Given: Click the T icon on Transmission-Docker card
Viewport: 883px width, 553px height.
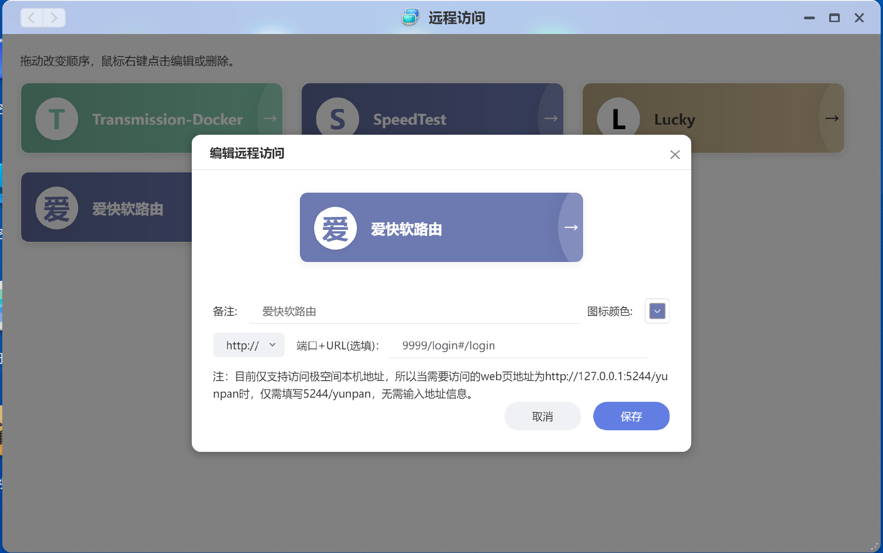Looking at the screenshot, I should coord(57,119).
